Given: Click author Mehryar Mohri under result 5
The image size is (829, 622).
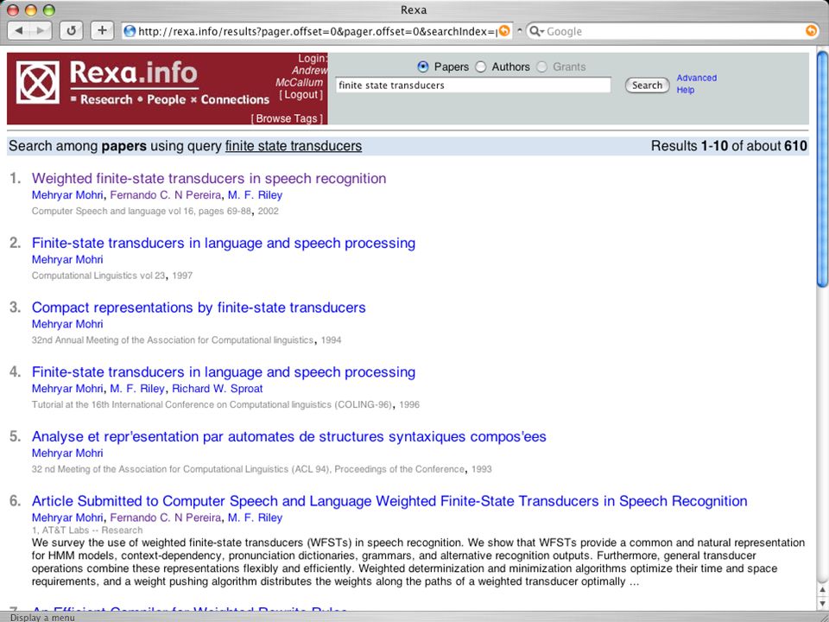Looking at the screenshot, I should [x=67, y=454].
